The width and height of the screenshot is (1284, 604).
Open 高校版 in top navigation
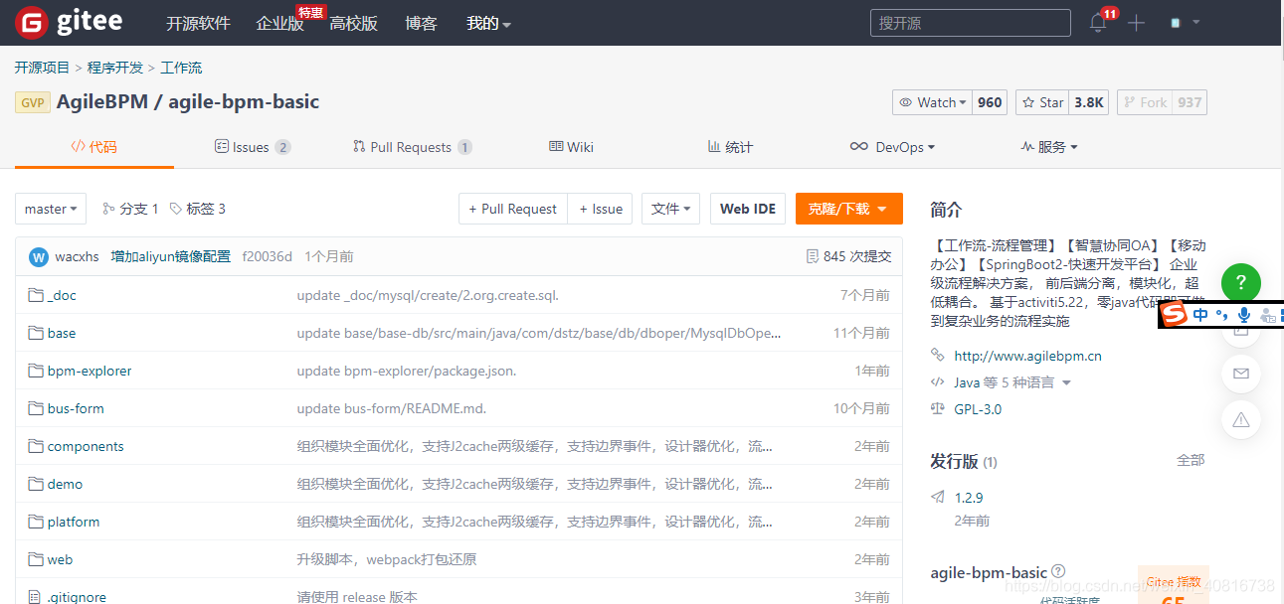[x=353, y=23]
